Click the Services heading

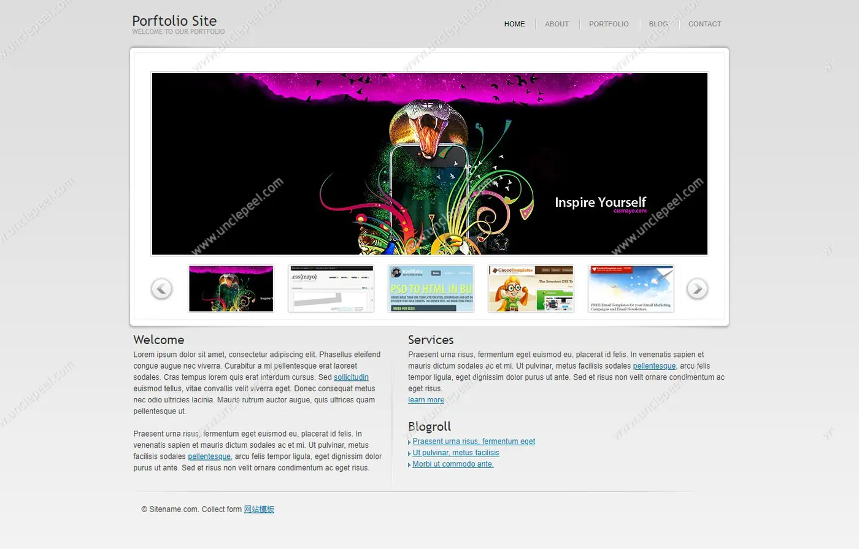pos(431,340)
